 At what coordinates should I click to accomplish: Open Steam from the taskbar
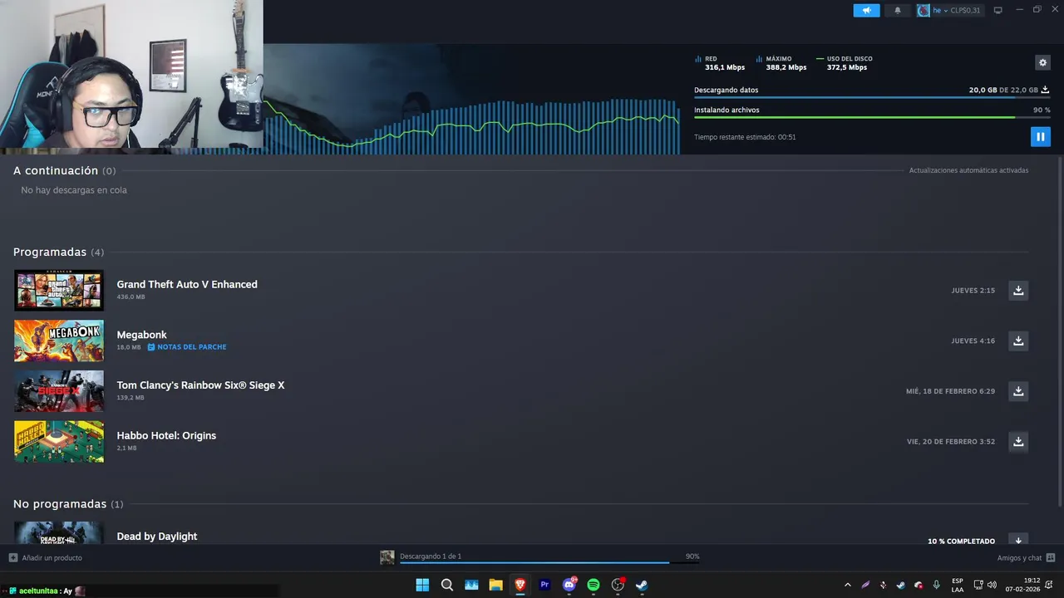642,585
